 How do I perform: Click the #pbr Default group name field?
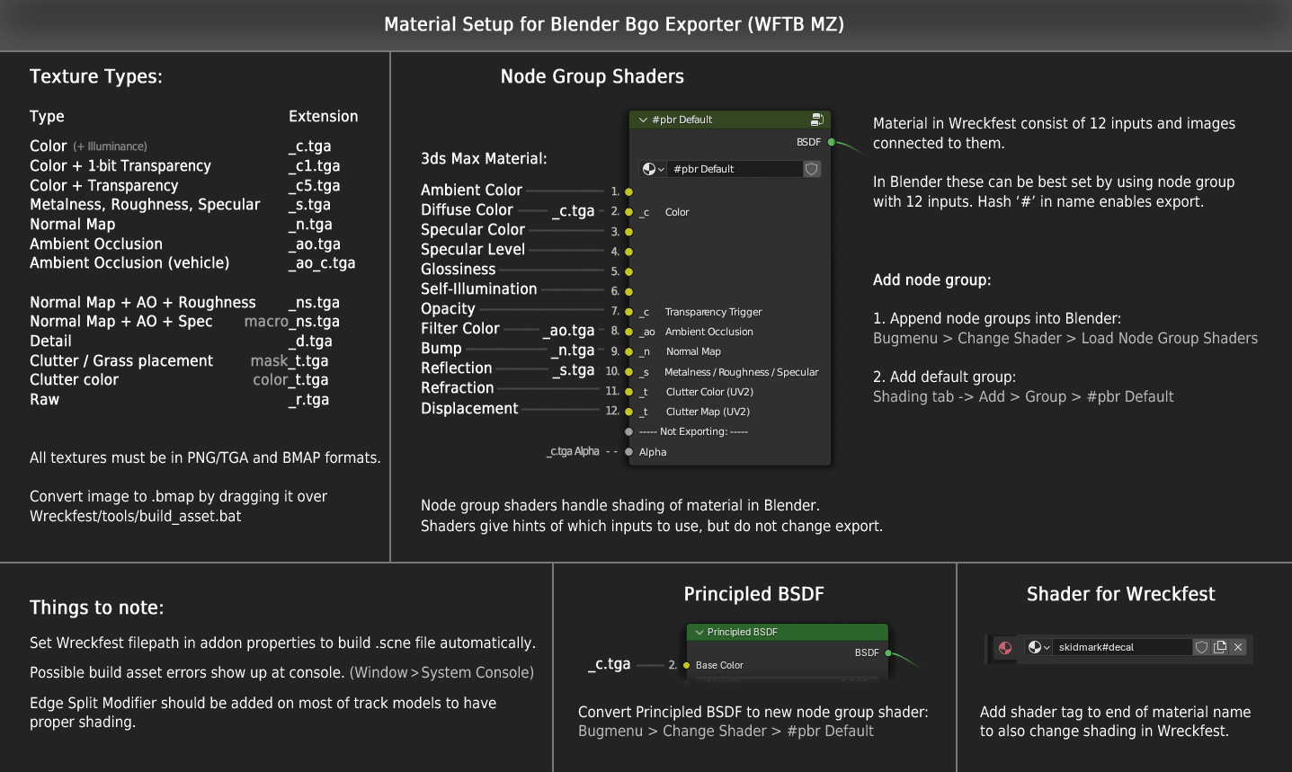[735, 169]
